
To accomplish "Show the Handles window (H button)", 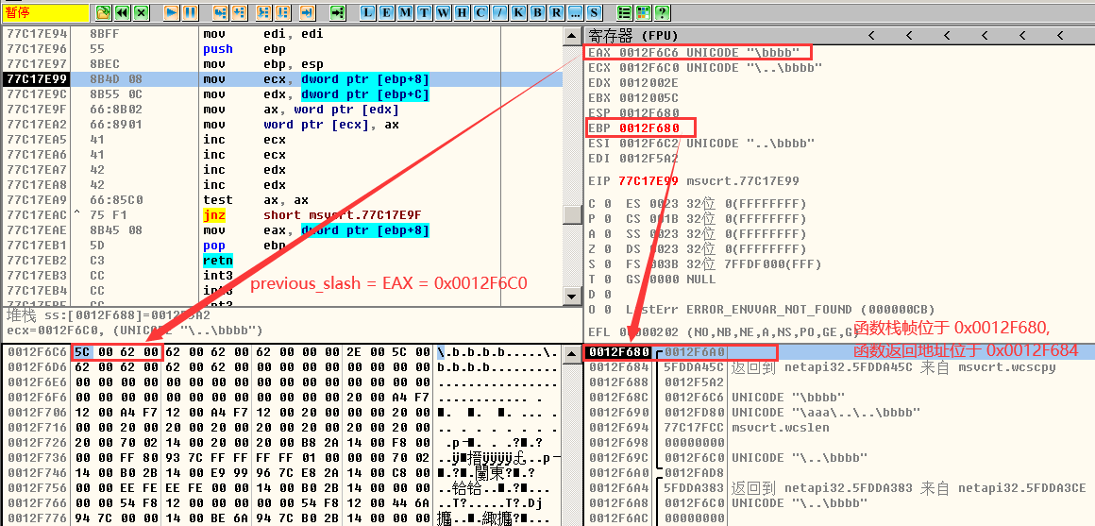I will tap(462, 13).
